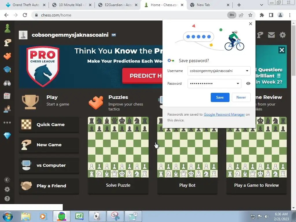Open the Social friends sidebar icon
Screen dimensions: 296x222
point(7,109)
